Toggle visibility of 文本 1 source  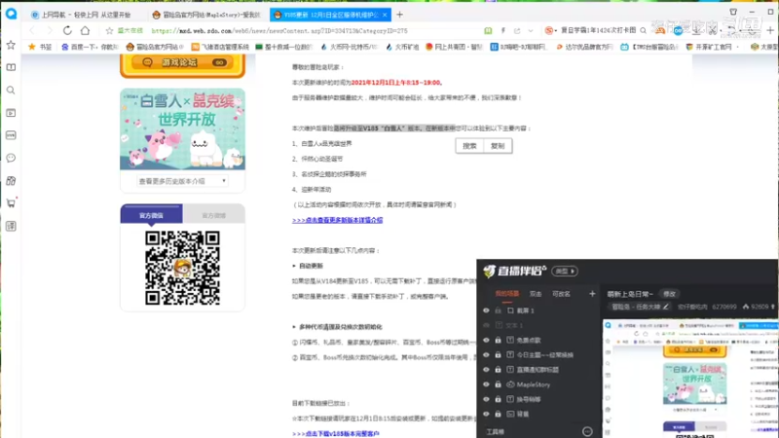(x=486, y=326)
